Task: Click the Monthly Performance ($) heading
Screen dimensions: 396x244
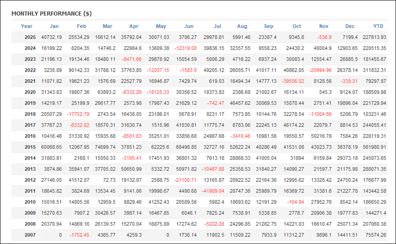Action: click(51, 14)
